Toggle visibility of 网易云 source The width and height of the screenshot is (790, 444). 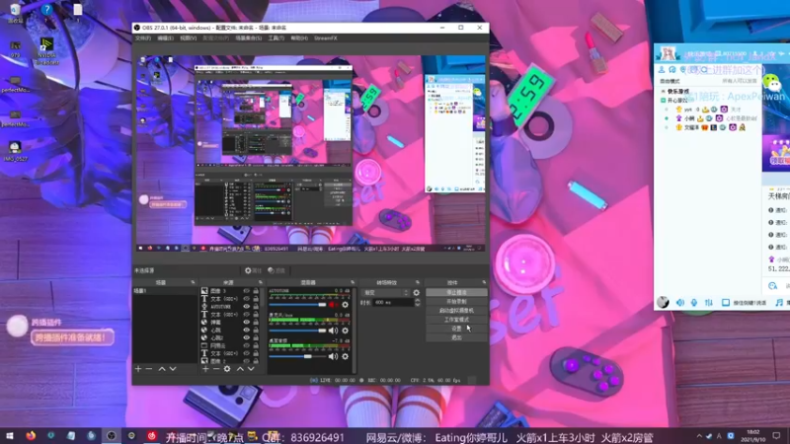[x=246, y=346]
